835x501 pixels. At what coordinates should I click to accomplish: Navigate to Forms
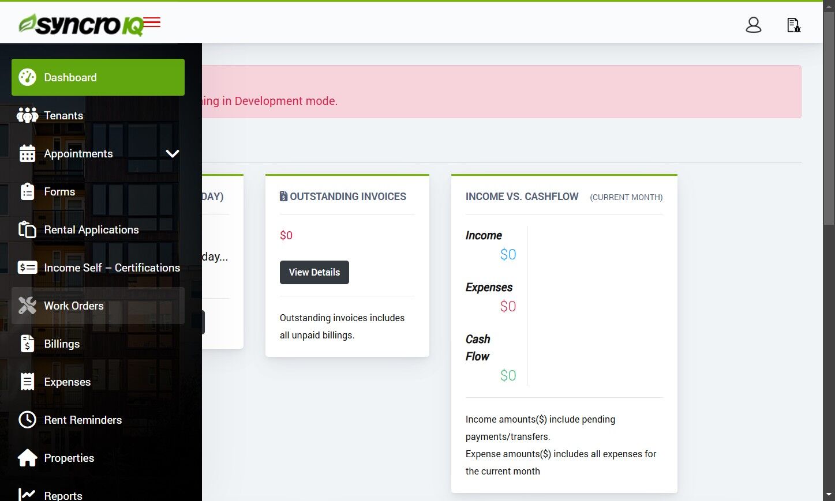pos(98,191)
